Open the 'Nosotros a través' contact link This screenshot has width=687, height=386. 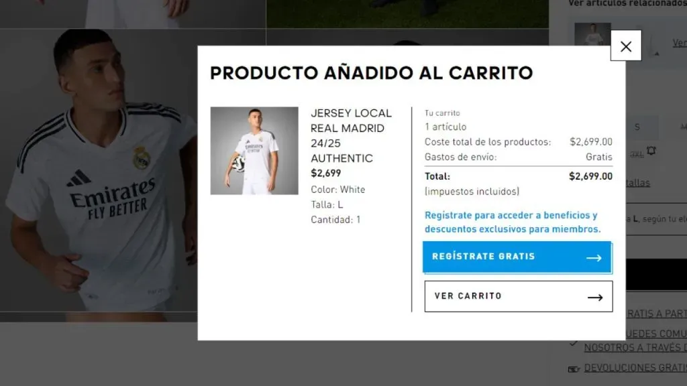tap(635, 348)
